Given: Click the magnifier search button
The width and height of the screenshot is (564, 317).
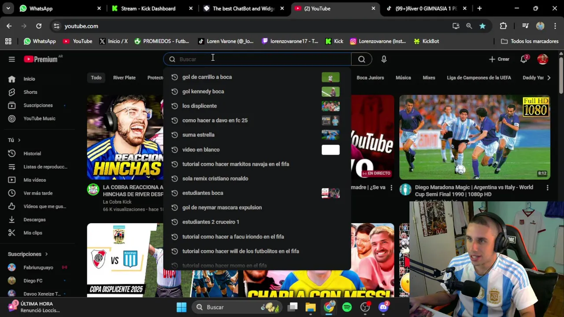Looking at the screenshot, I should (362, 59).
